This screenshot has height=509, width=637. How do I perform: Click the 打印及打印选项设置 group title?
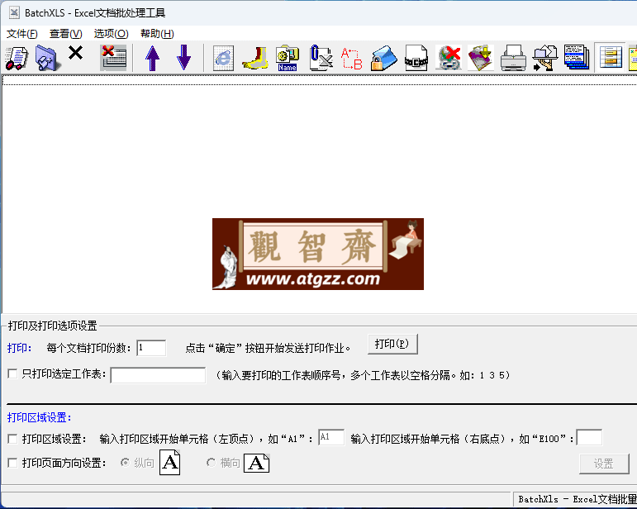click(x=52, y=326)
